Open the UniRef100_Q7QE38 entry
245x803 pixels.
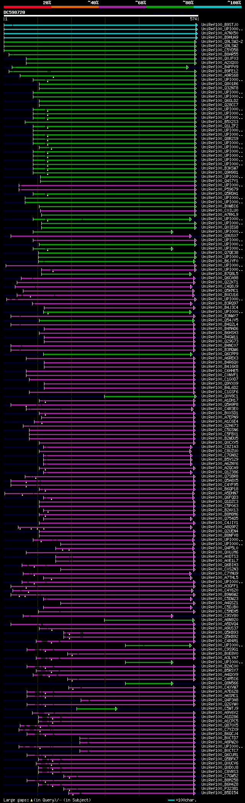tap(220, 253)
